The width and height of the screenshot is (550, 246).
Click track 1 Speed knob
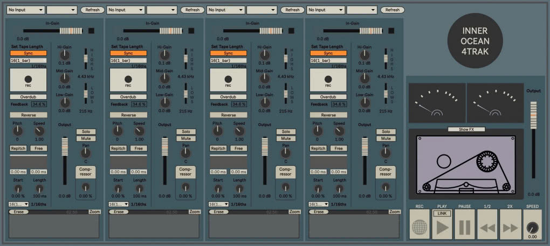point(39,131)
